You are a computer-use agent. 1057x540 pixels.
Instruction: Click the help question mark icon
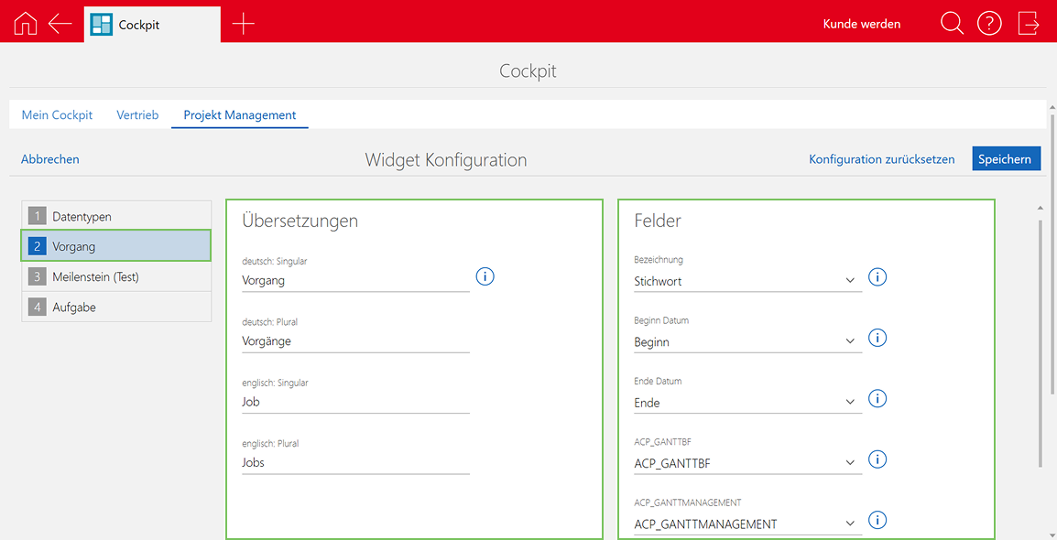click(989, 23)
